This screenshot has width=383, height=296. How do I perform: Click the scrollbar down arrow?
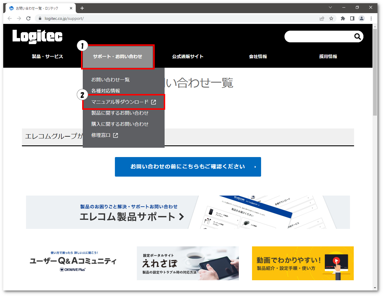[375, 288]
